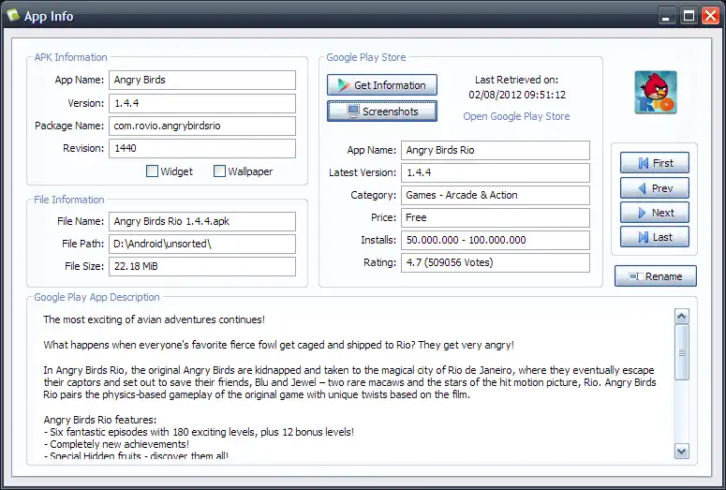Click the 'Completely new achievements!' line
This screenshot has width=726, height=490.
pos(116,444)
